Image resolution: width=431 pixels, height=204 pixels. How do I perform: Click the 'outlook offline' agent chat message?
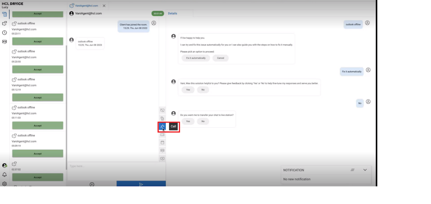[x=90, y=43]
